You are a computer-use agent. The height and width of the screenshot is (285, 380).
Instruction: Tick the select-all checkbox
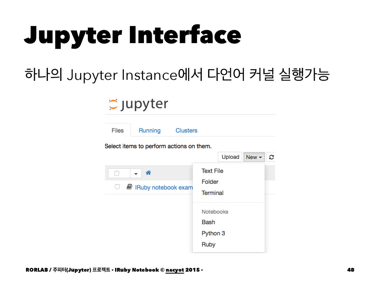click(117, 173)
